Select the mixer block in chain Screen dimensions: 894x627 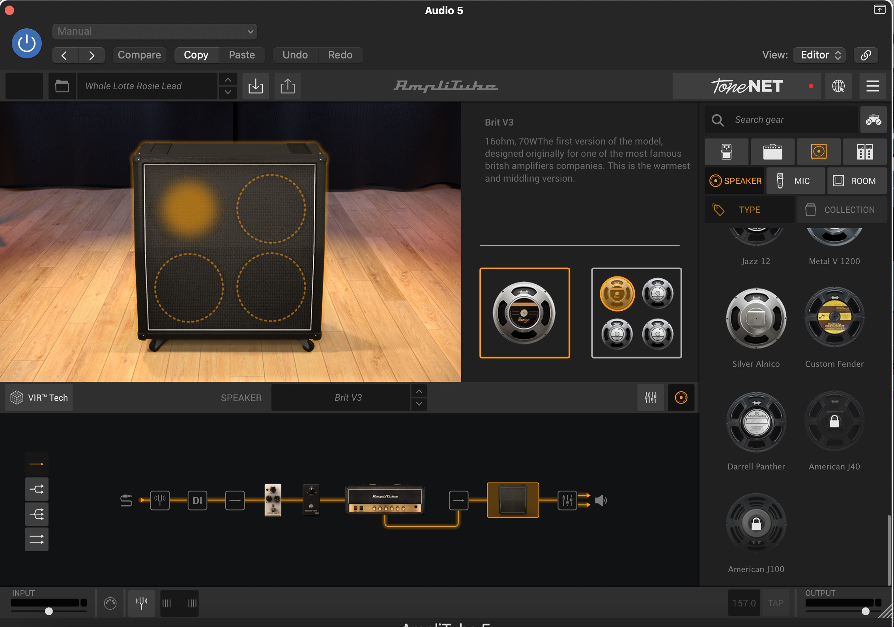[567, 500]
